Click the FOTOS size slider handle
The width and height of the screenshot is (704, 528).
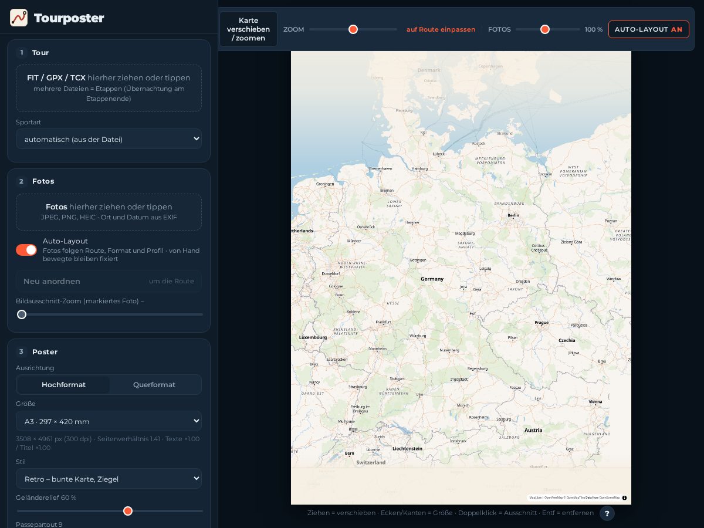tap(545, 29)
